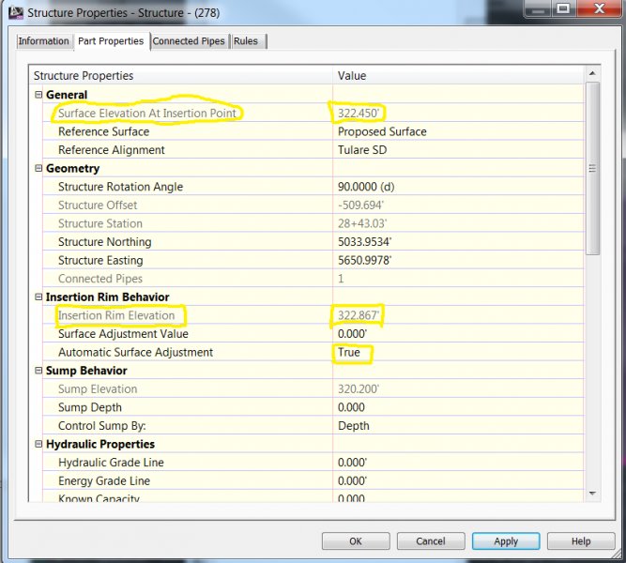Image resolution: width=626 pixels, height=563 pixels.
Task: Select the Energy Grade Line label
Action: [x=104, y=480]
